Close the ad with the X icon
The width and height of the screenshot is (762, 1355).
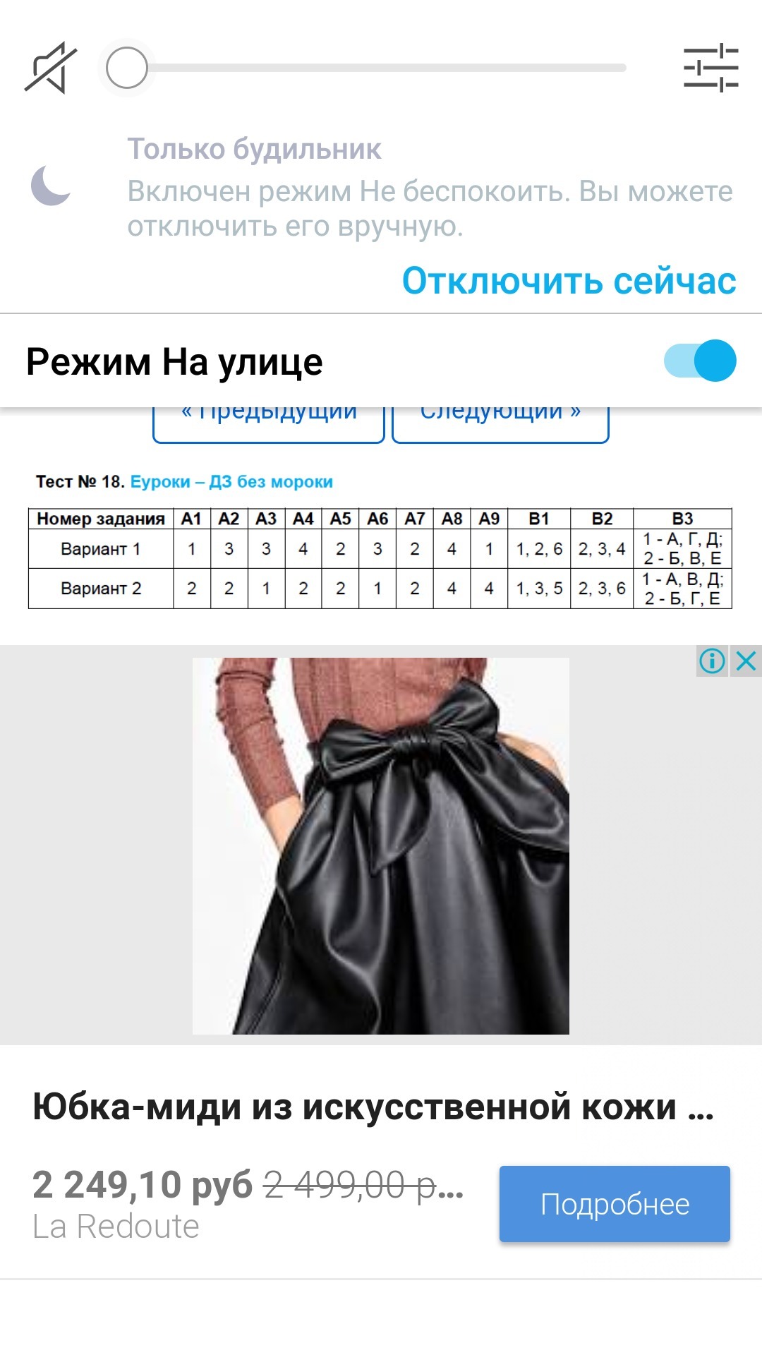click(x=746, y=661)
